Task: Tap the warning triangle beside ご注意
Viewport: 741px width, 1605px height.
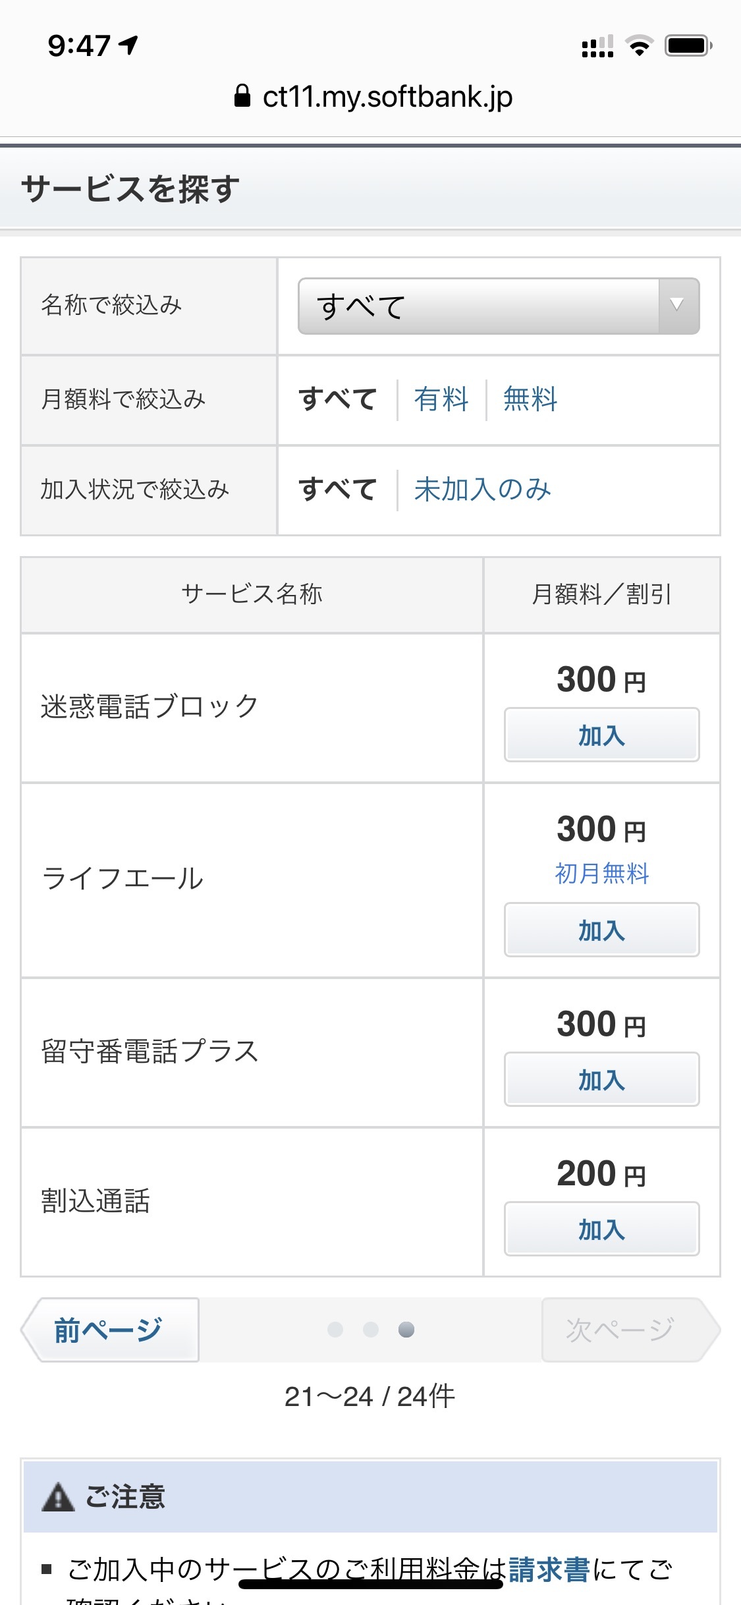Action: [58, 1496]
